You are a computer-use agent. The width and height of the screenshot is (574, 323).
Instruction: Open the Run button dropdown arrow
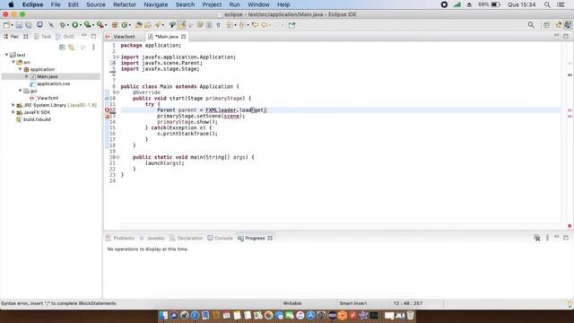pos(81,25)
